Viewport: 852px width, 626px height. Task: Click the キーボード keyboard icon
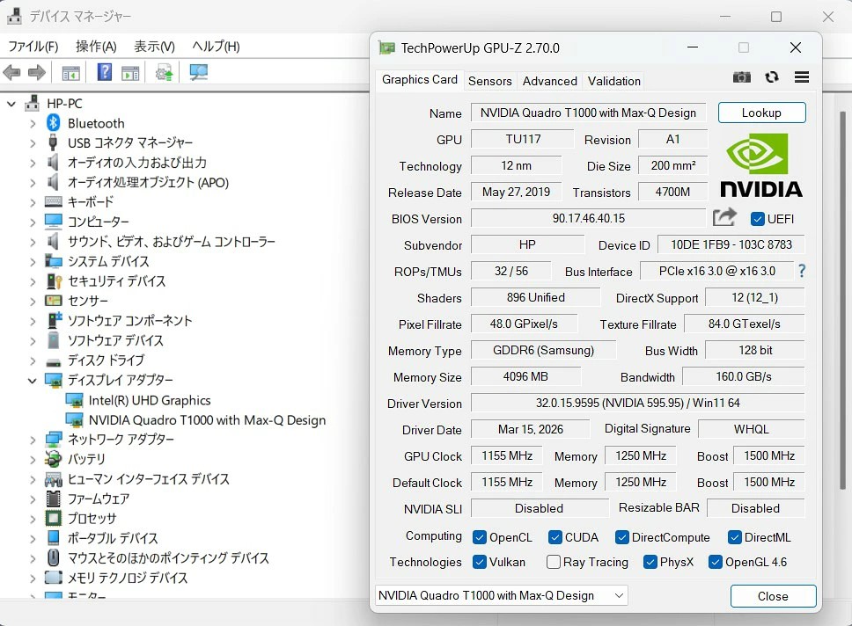pyautogui.click(x=53, y=201)
